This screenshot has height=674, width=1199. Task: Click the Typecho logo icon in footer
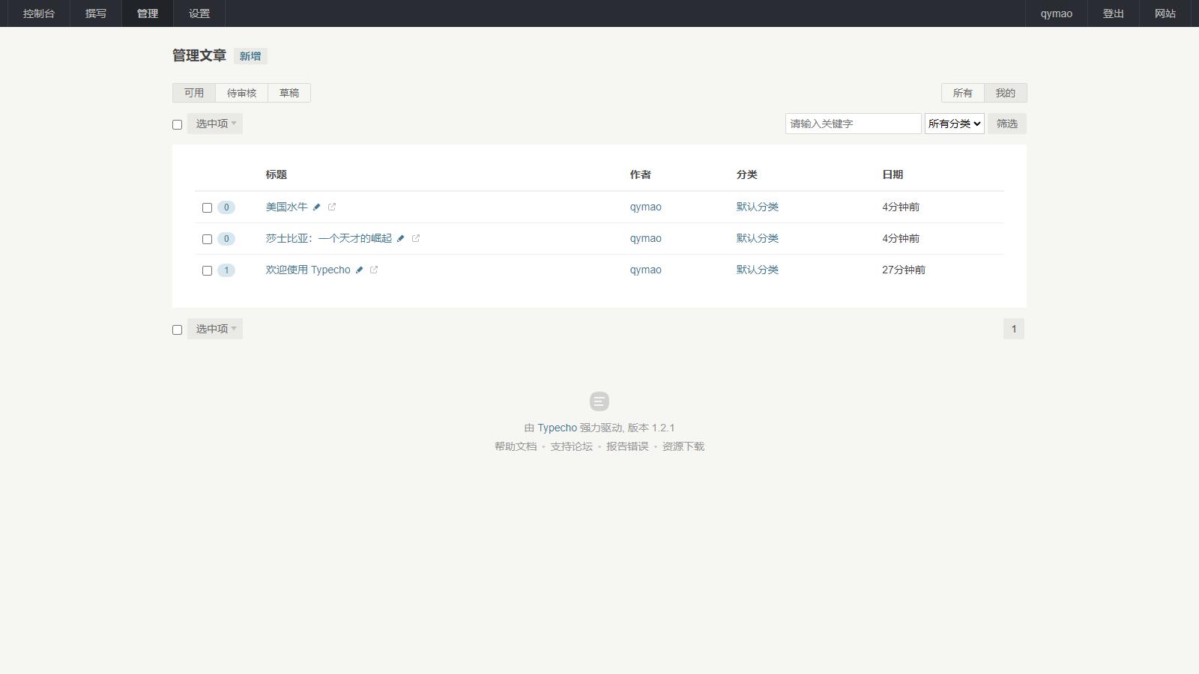[x=599, y=401]
